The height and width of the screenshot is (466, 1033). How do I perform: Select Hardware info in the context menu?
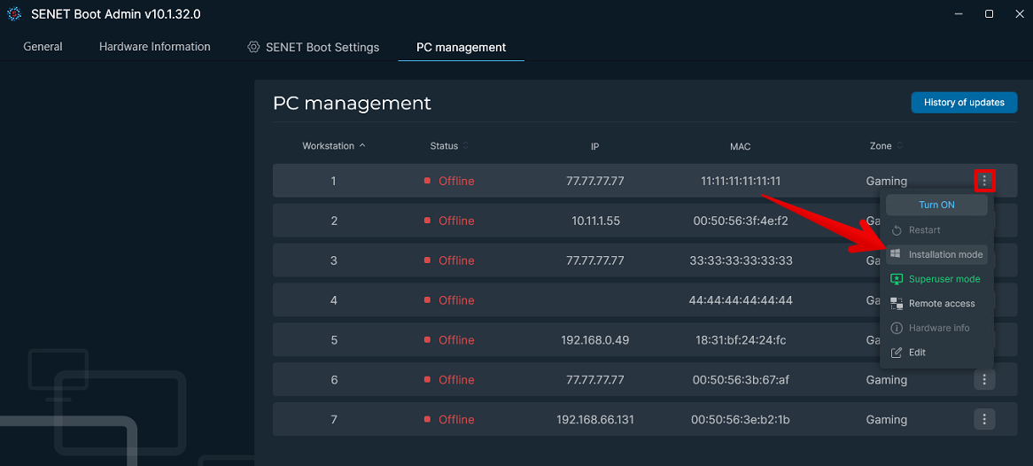click(x=938, y=328)
